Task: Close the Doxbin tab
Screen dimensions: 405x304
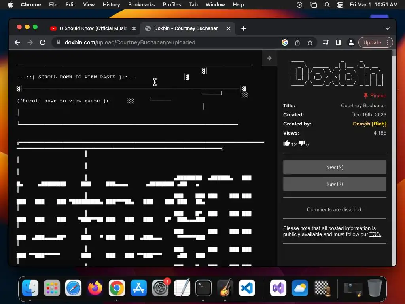Action: coord(228,28)
